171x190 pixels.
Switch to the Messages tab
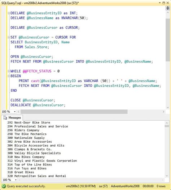click(x=12, y=118)
